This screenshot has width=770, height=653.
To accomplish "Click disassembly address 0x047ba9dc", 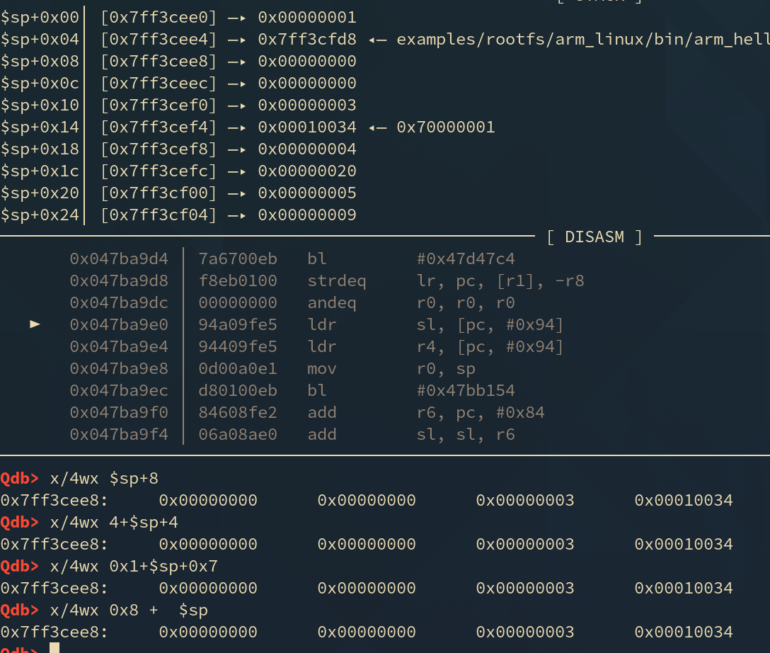I will [119, 302].
